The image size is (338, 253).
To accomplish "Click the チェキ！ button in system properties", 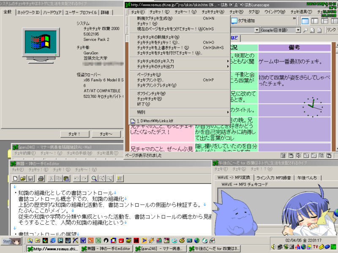I will click(x=75, y=134).
